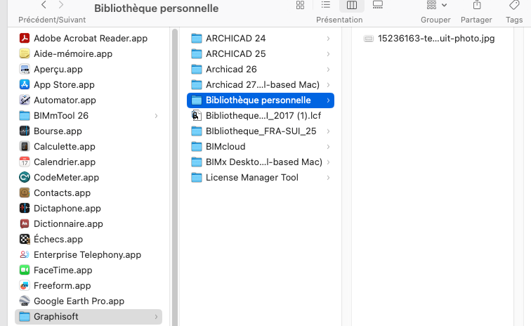531x326 pixels.
Task: Select the Aperçu.app icon
Action: pyautogui.click(x=25, y=69)
